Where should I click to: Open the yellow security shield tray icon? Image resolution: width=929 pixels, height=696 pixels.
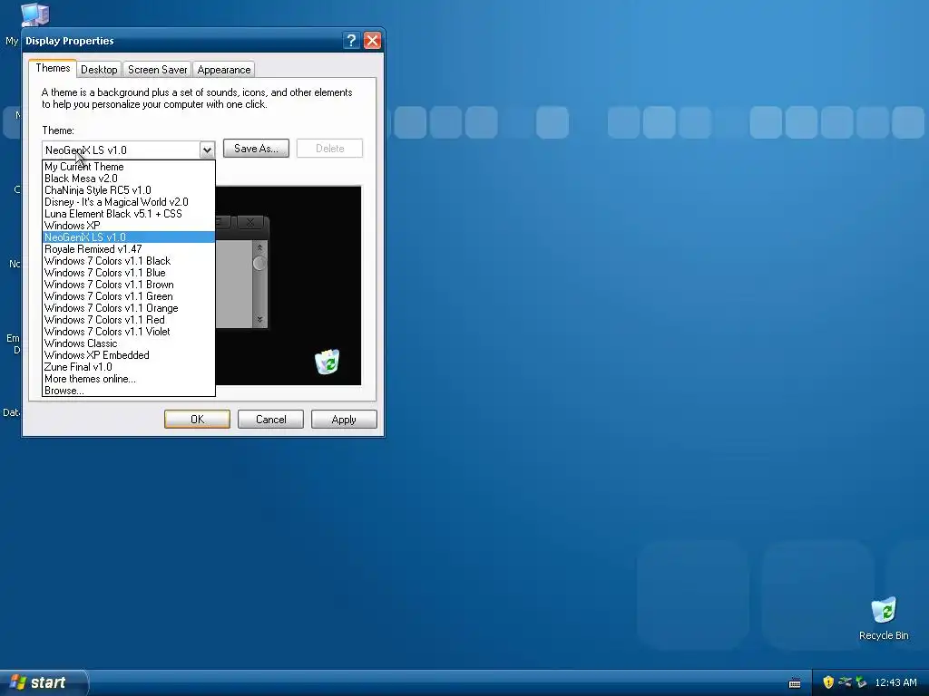tap(827, 682)
